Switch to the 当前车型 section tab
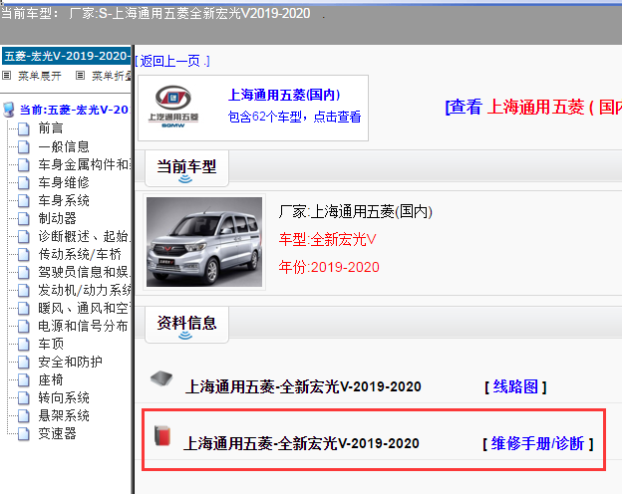Image resolution: width=622 pixels, height=494 pixels. [186, 168]
